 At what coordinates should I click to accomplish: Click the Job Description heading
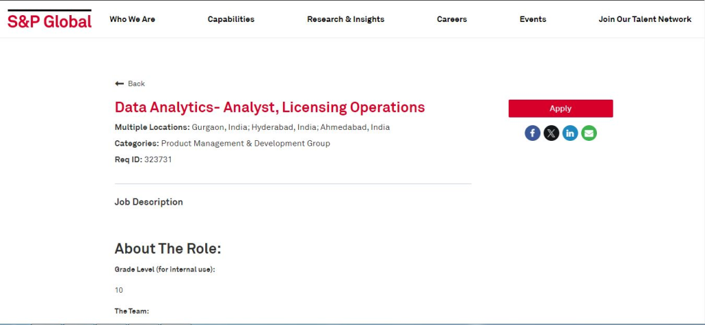tap(149, 202)
